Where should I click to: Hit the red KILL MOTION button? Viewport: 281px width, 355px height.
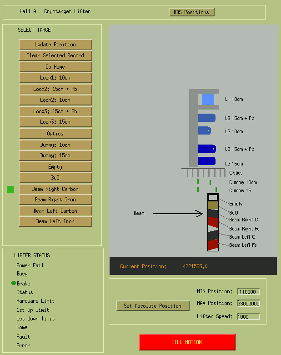tap(187, 342)
